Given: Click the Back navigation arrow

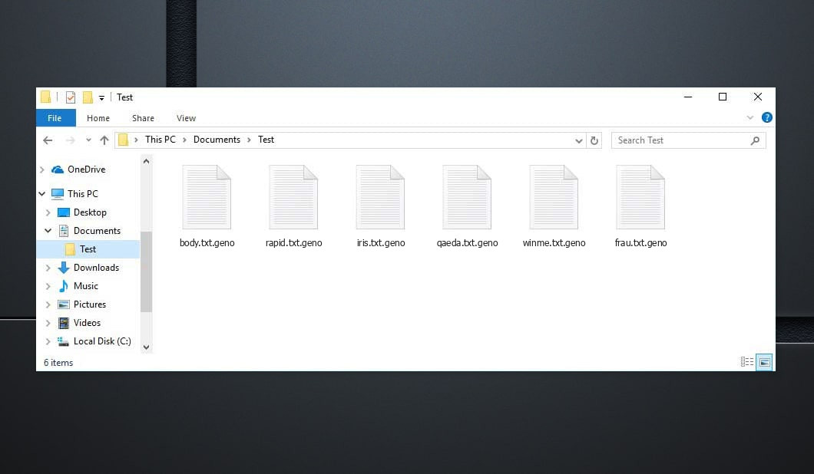Looking at the screenshot, I should point(48,140).
